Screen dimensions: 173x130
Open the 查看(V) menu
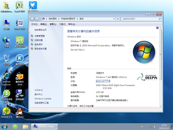(x=53, y=24)
